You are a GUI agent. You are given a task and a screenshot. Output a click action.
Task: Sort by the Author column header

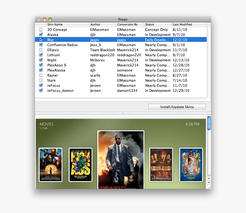103,24
